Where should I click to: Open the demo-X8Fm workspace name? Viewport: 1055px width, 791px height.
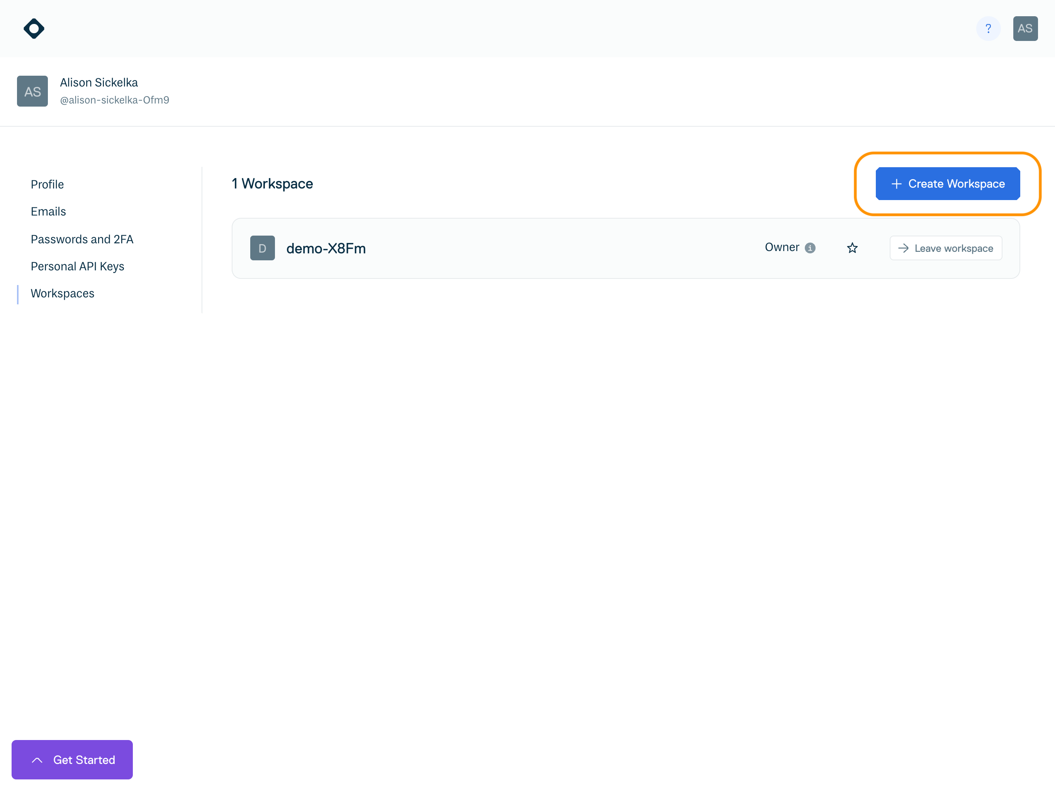[326, 249]
